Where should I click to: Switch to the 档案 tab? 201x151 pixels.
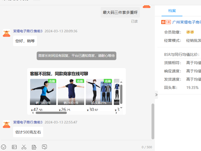[x=172, y=11]
